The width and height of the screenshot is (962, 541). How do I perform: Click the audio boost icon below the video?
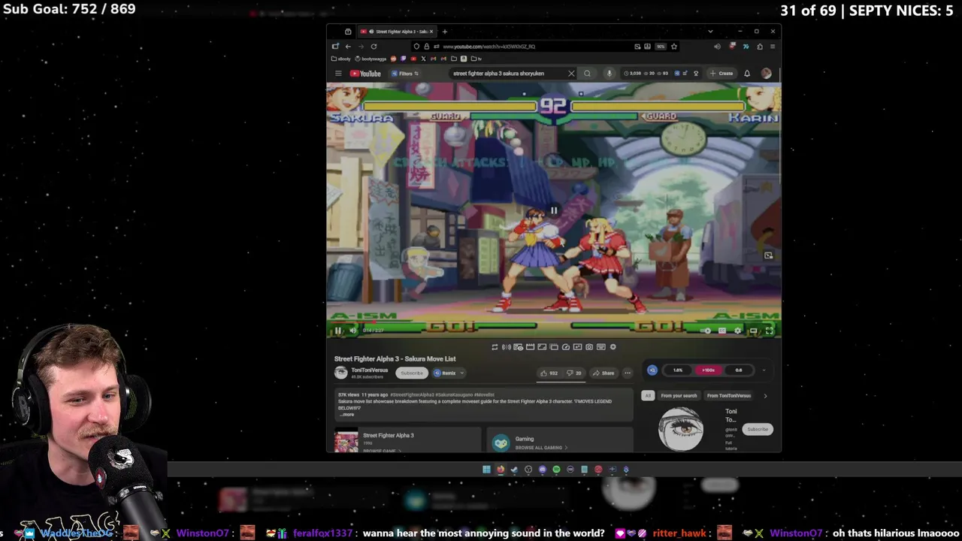[x=507, y=346]
